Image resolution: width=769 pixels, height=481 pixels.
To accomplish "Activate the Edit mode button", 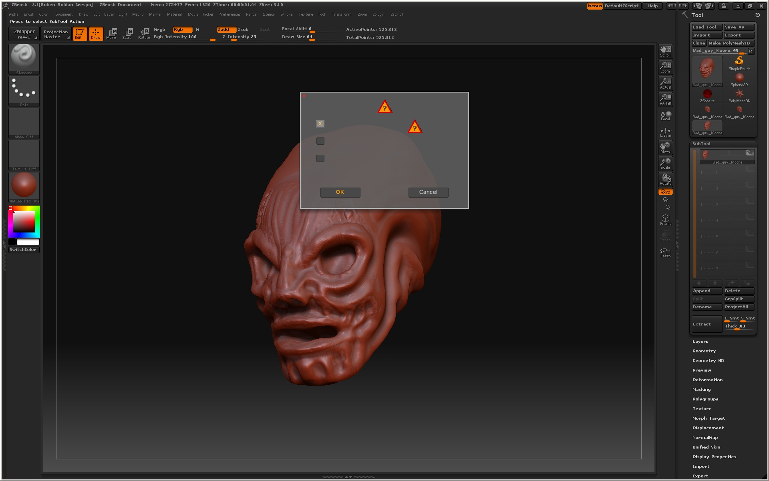I will 80,34.
